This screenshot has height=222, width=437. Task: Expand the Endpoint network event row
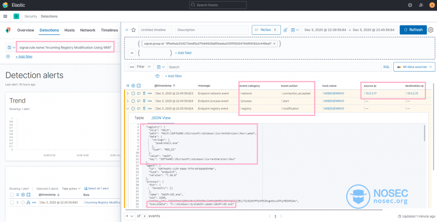click(x=128, y=93)
